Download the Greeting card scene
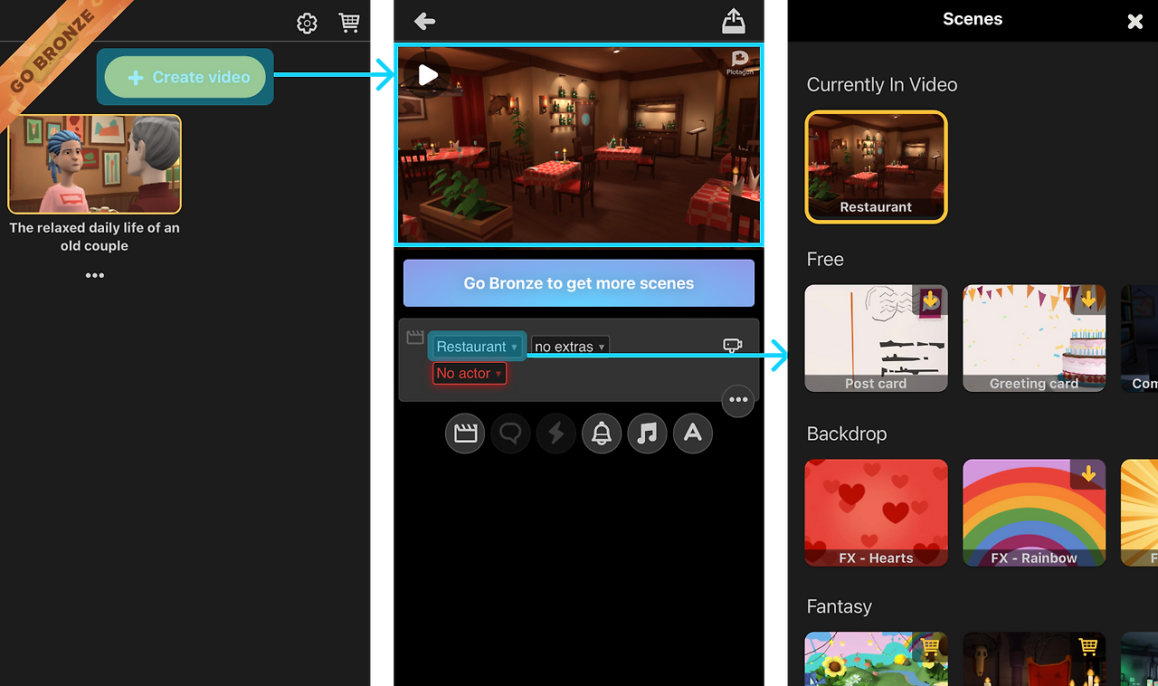 tap(1088, 300)
